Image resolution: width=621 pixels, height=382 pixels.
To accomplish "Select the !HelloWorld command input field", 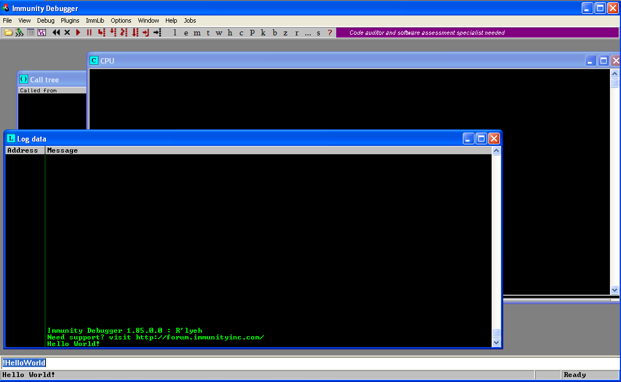I will coord(24,363).
